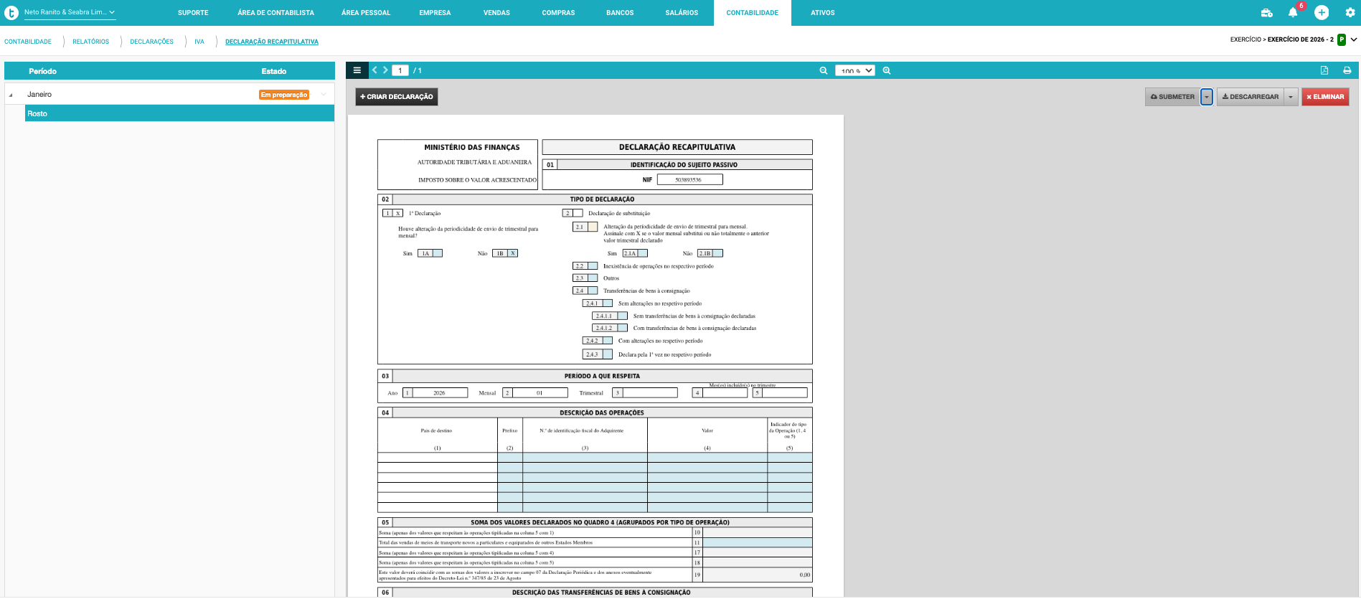Screen dimensions: 1361x599
Task: Open the Vendas menu
Action: [x=496, y=13]
